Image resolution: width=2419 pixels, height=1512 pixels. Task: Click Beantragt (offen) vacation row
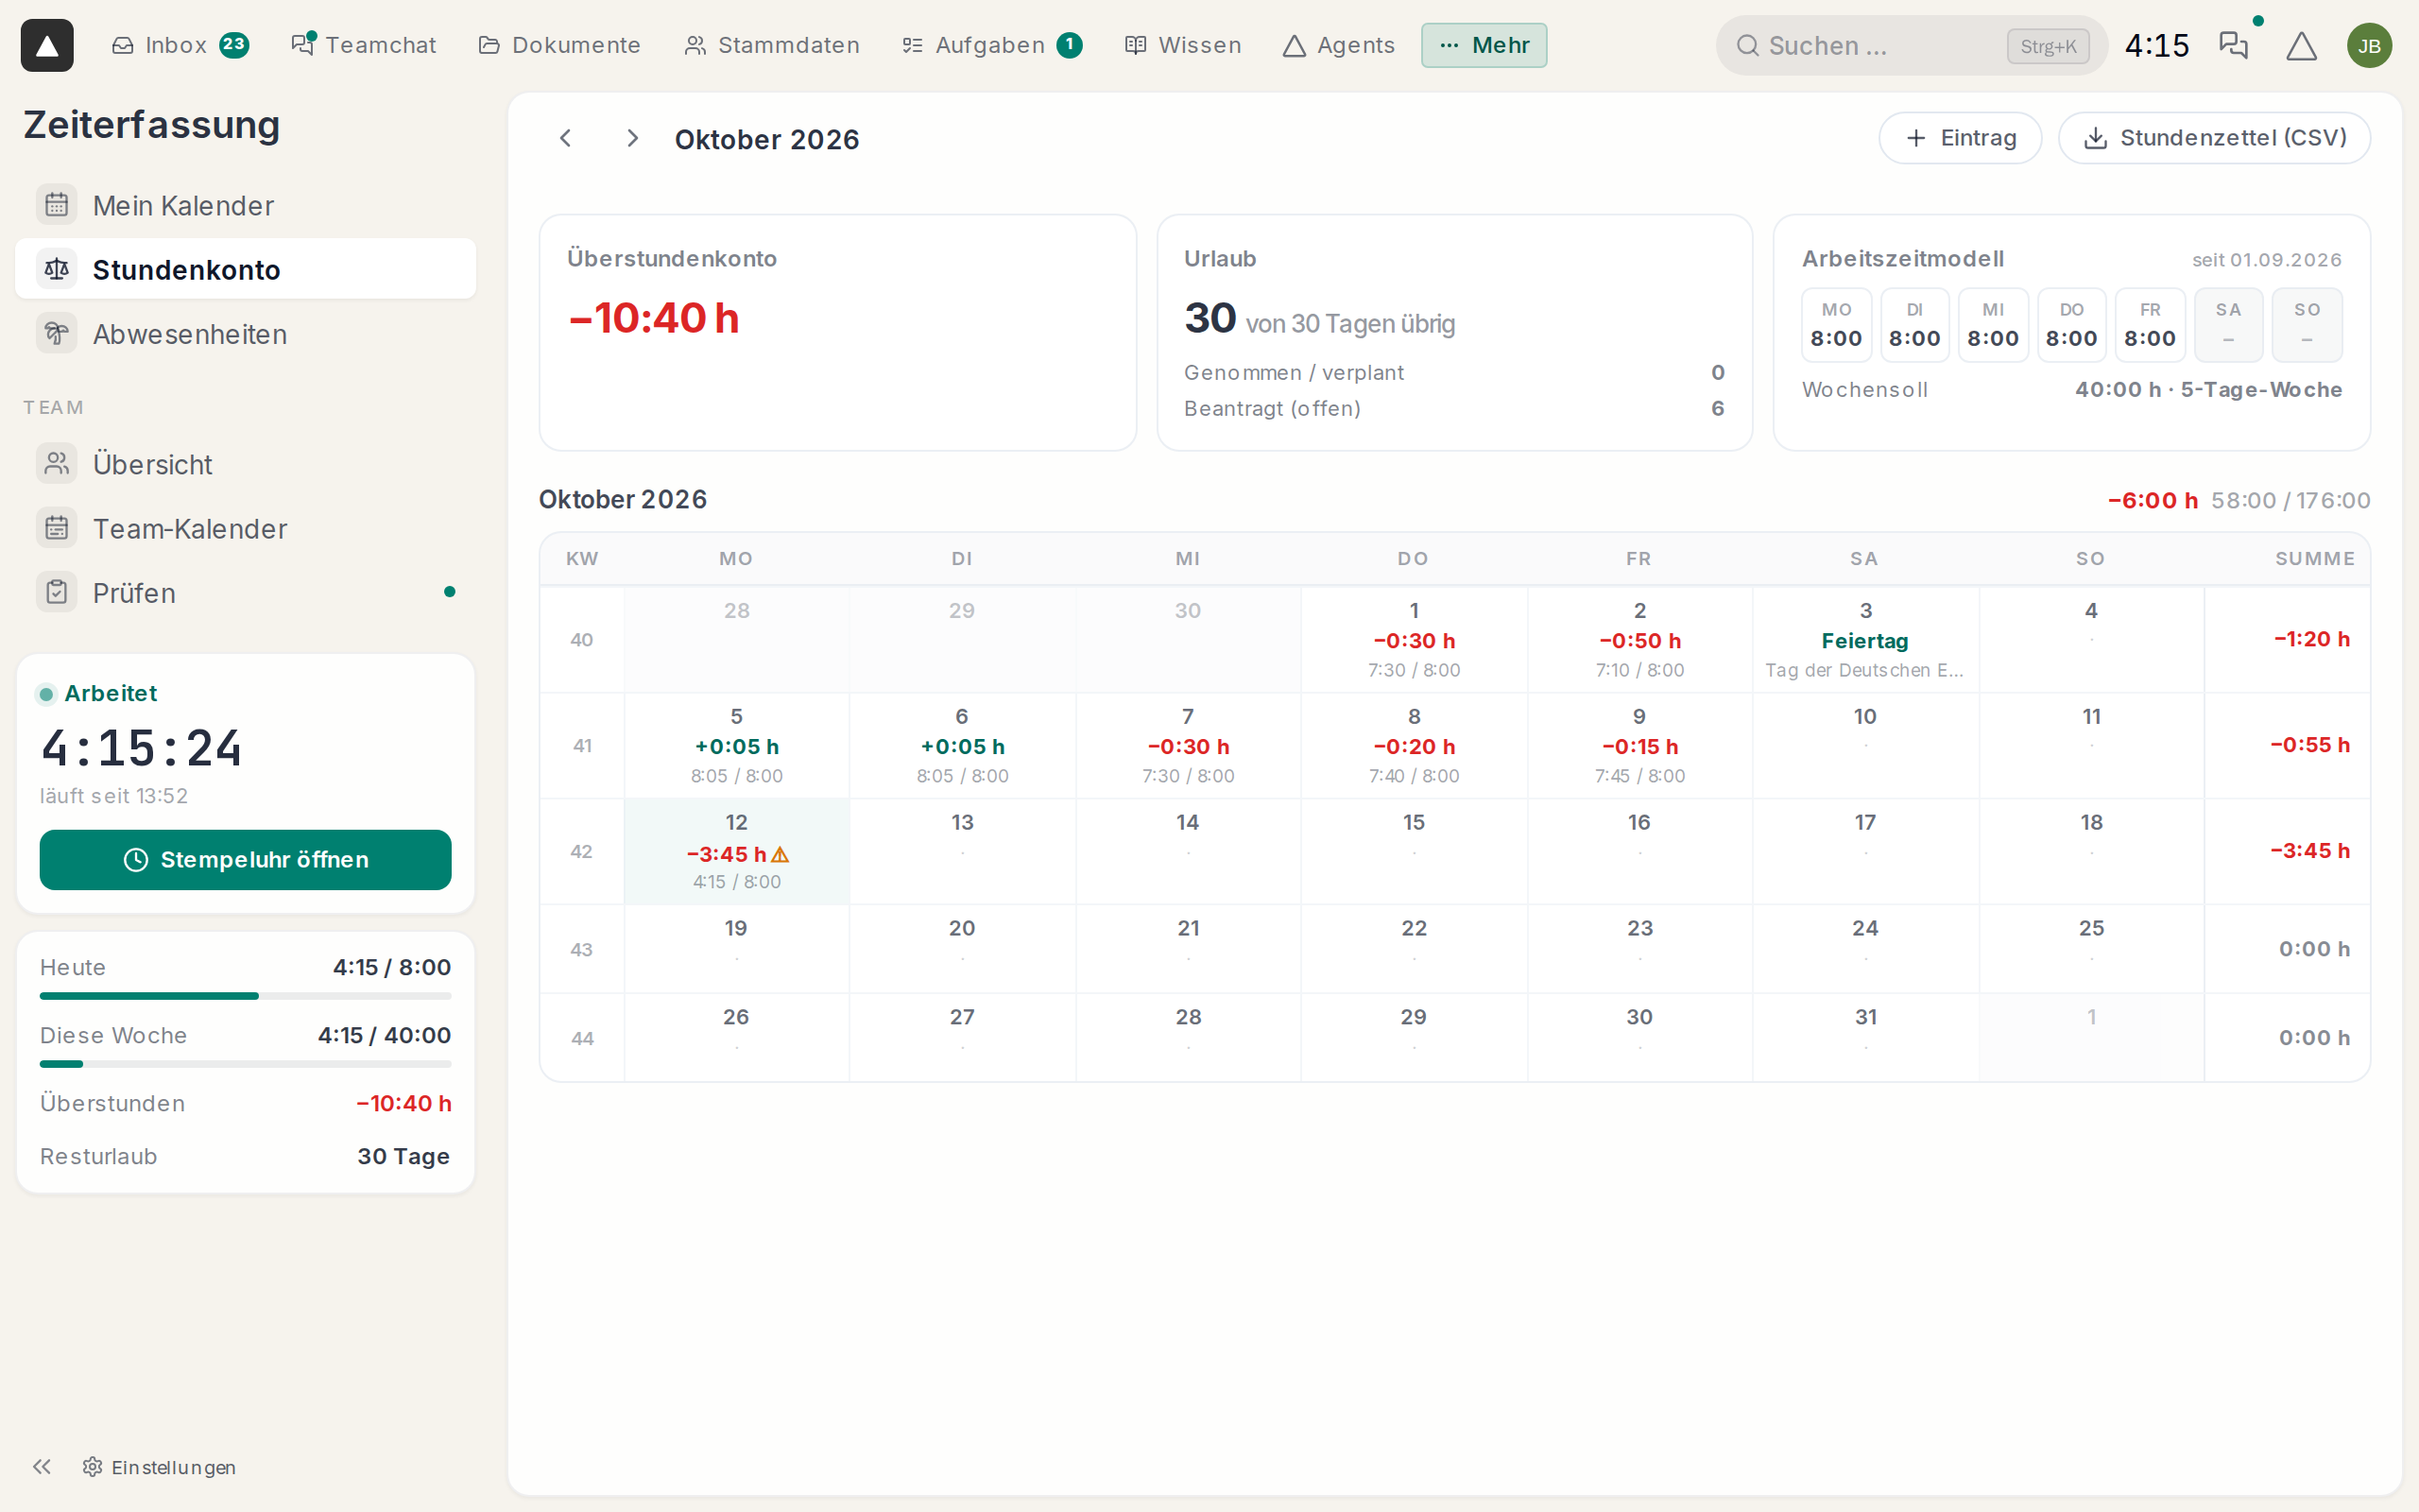(1453, 408)
